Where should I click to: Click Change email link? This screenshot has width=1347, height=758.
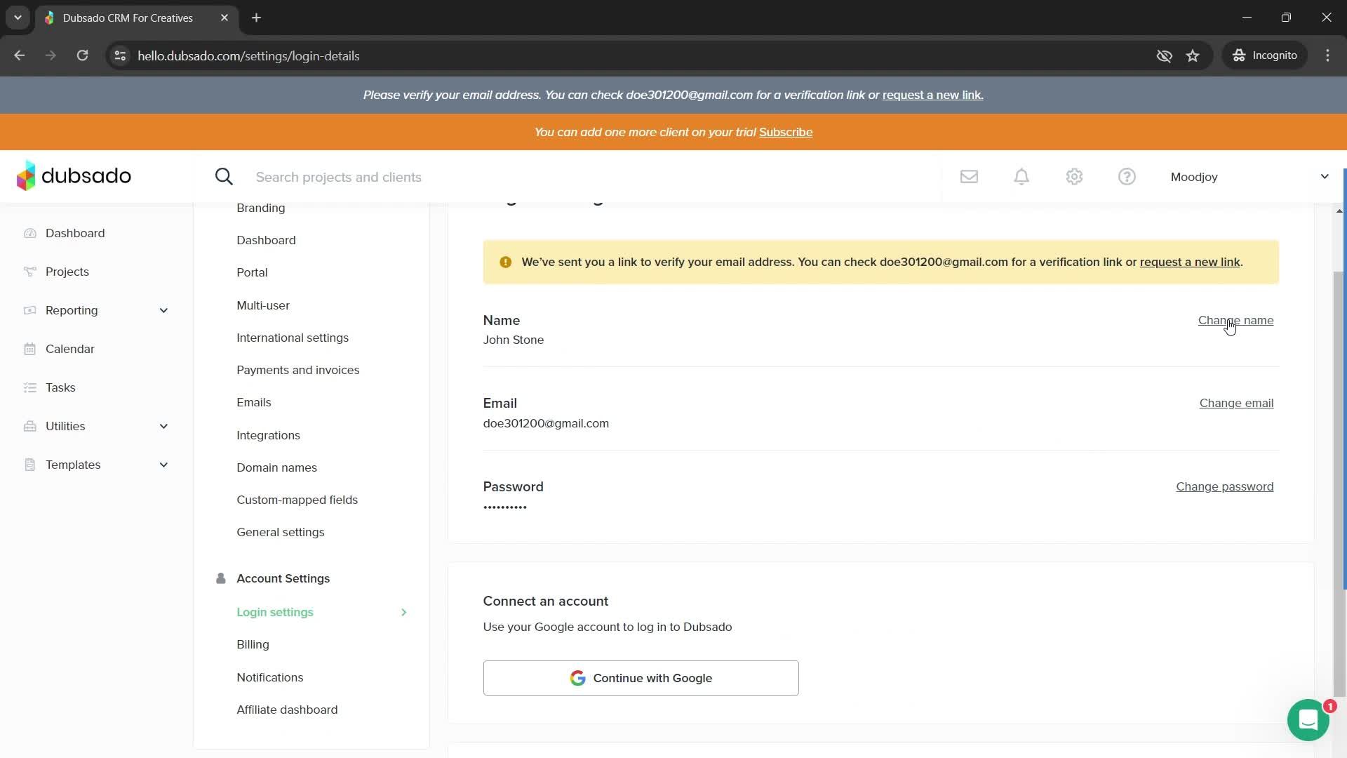[1236, 403]
